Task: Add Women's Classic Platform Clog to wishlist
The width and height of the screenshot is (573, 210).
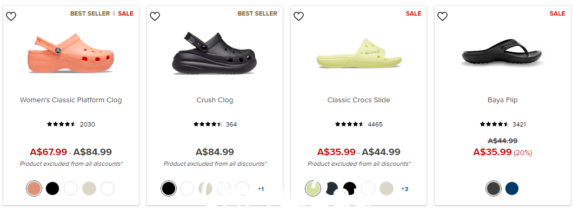Action: point(11,16)
